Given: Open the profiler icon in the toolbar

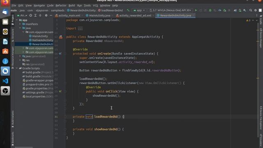Looking at the screenshot, I should [x=220, y=10].
